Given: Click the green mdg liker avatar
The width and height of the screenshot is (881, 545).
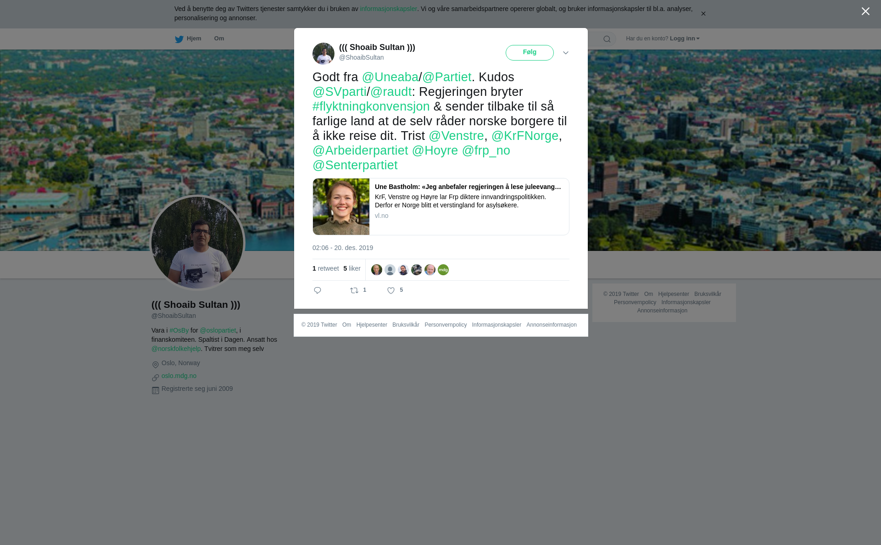Looking at the screenshot, I should coord(443,270).
